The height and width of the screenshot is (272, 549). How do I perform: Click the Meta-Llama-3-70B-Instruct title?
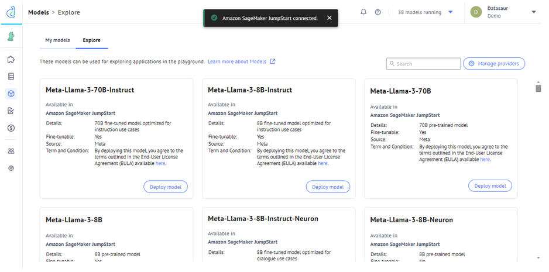90,90
